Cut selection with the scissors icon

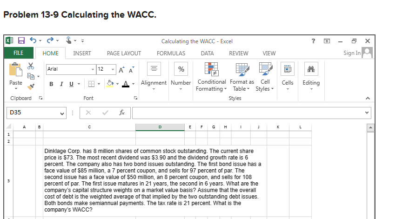31,66
